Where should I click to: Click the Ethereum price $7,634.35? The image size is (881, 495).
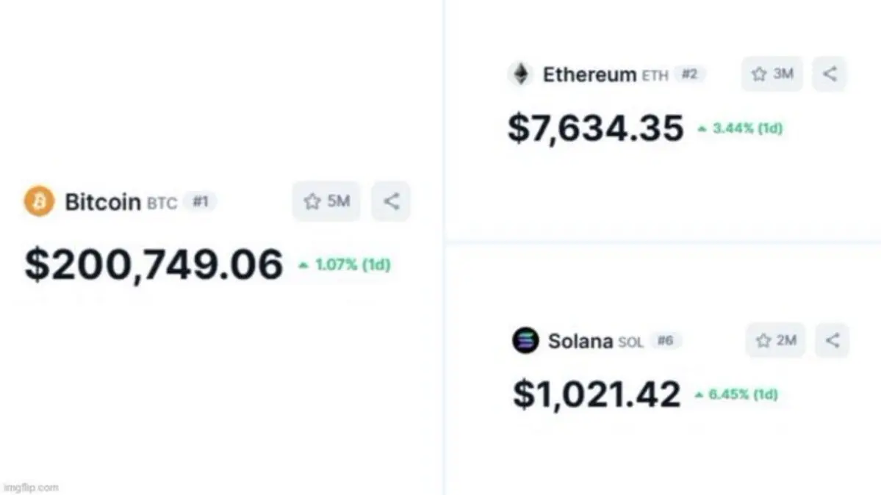[595, 129]
